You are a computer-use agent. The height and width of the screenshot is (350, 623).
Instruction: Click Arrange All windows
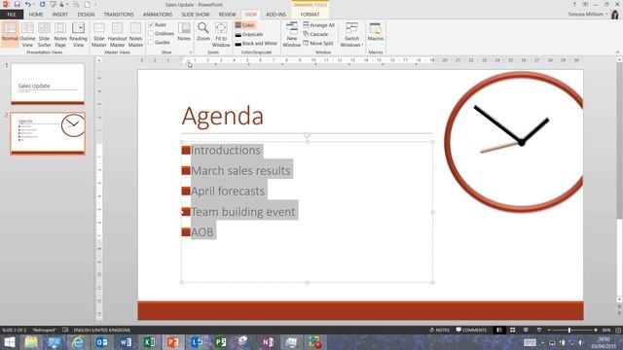(x=318, y=25)
